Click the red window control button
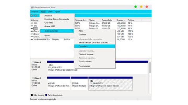 (147, 7)
